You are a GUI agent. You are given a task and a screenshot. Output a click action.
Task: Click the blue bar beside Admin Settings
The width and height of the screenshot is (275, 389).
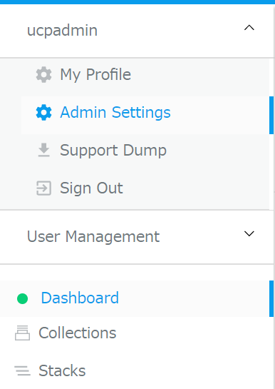pos(271,115)
